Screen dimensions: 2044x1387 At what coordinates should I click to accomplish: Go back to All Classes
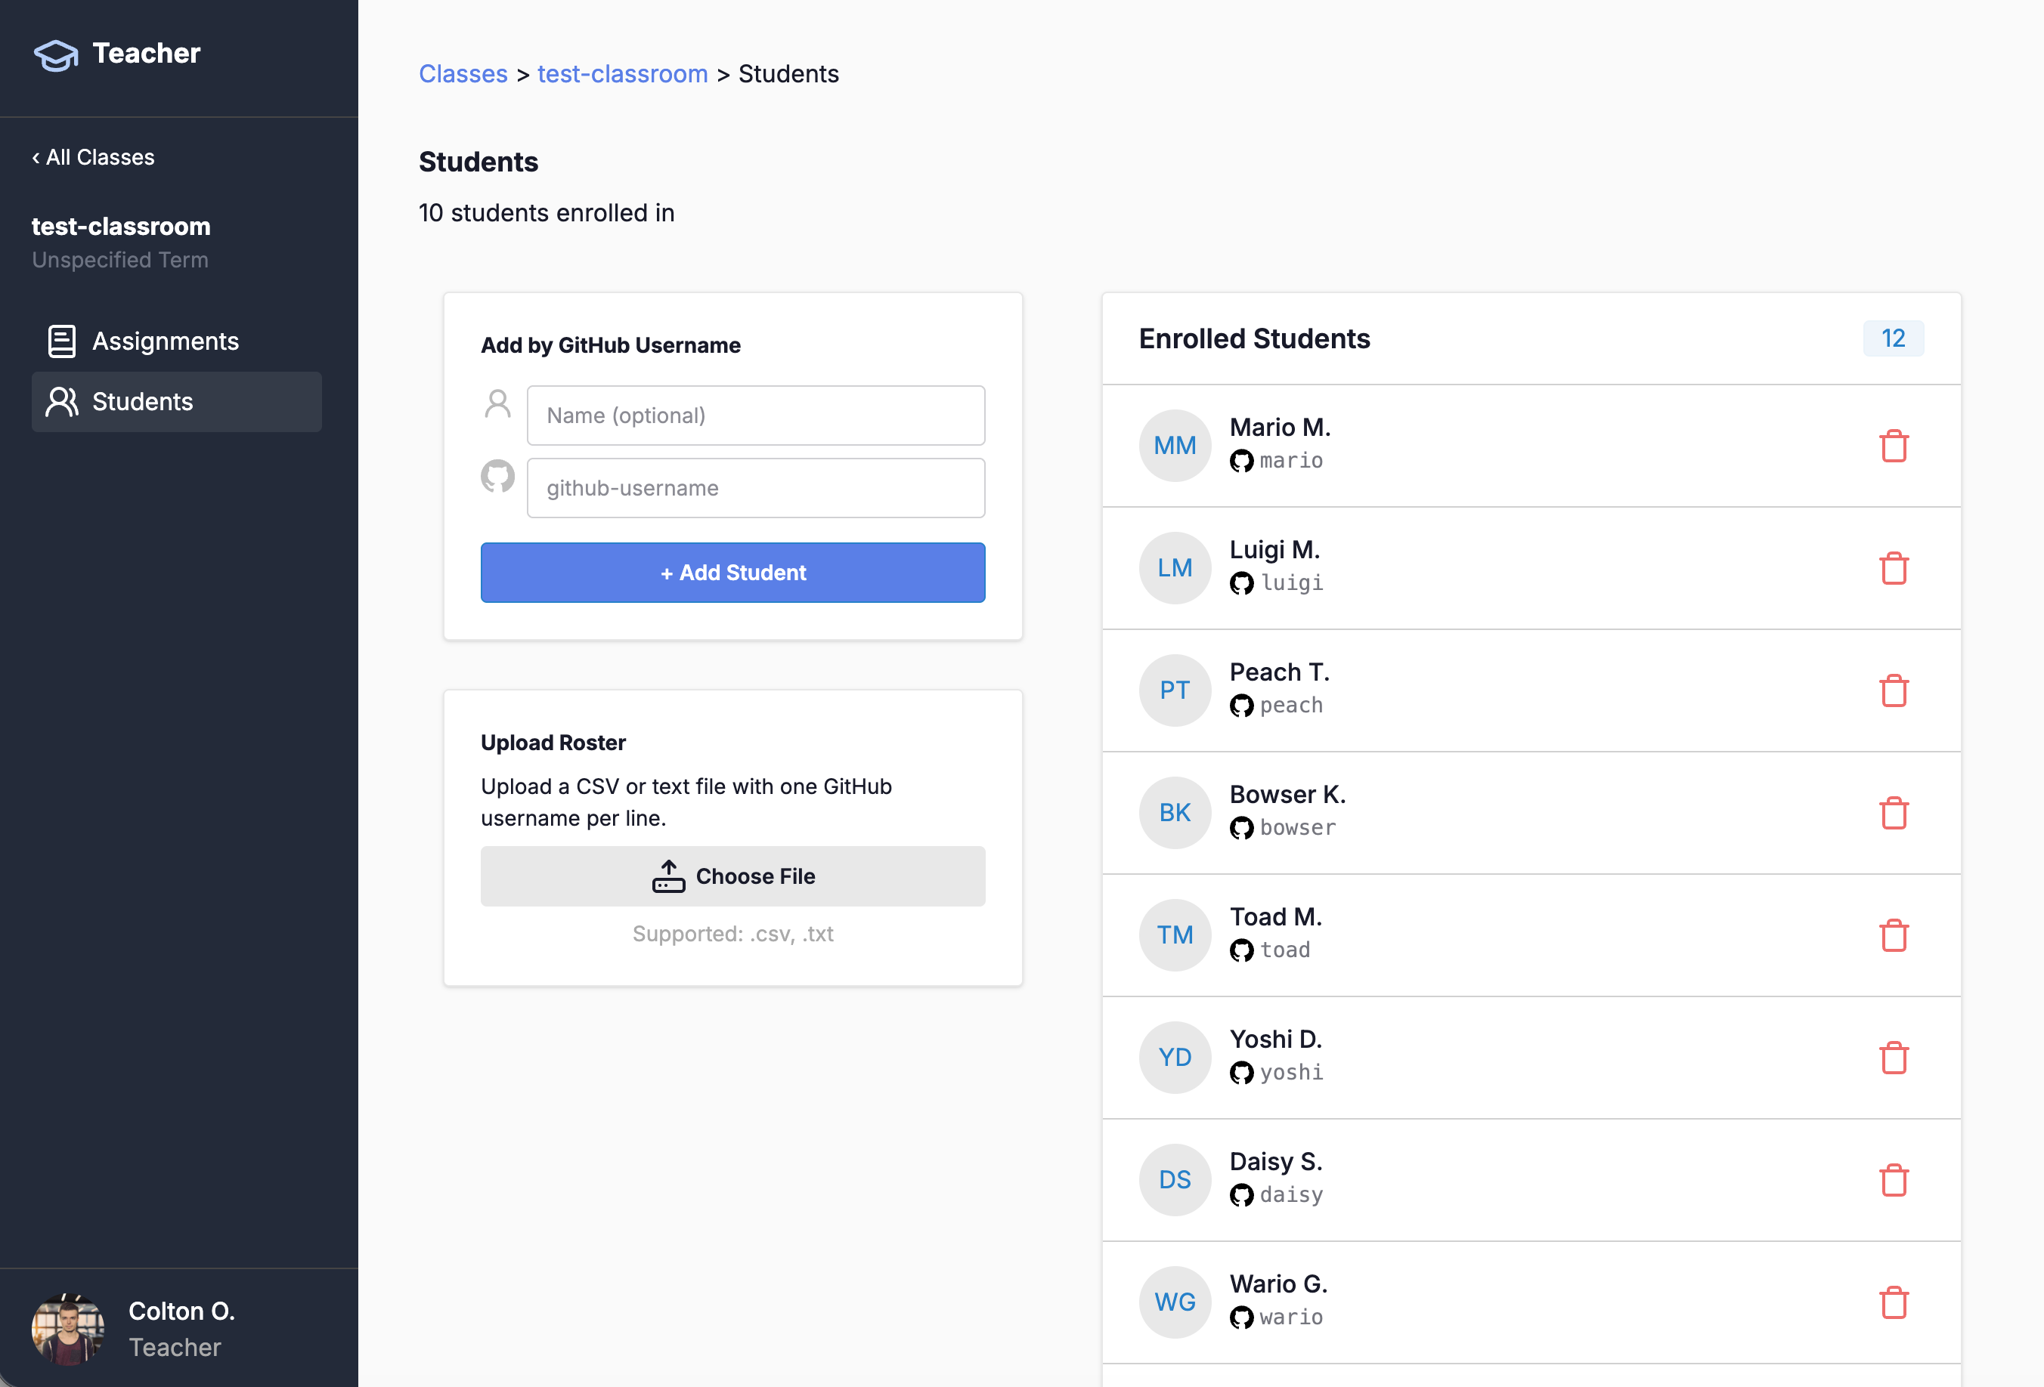point(93,157)
